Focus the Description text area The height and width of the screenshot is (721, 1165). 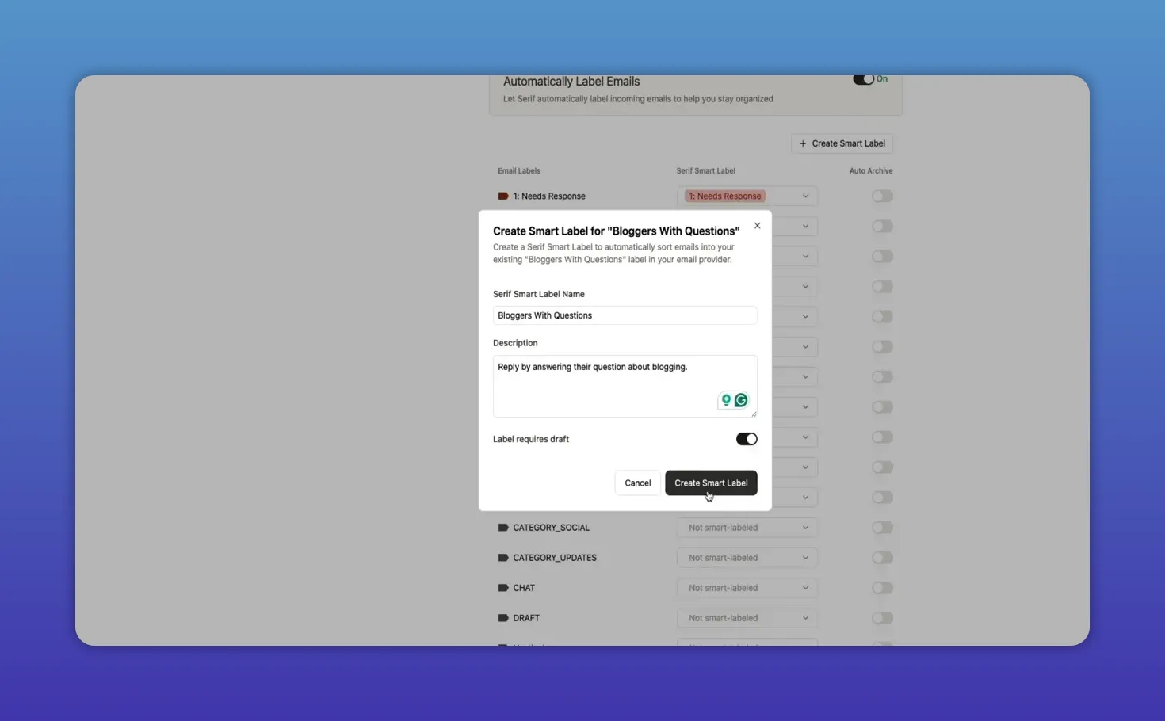coord(625,386)
